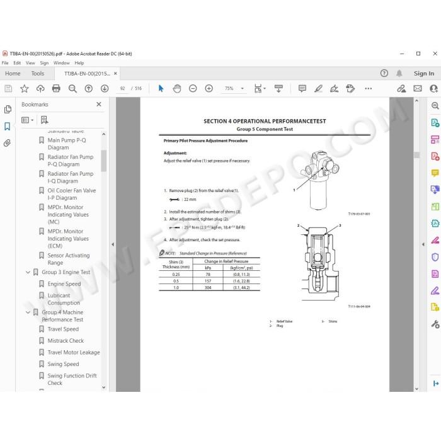Select the arrow selection tool
This screenshot has height=441, width=441.
pos(161,89)
